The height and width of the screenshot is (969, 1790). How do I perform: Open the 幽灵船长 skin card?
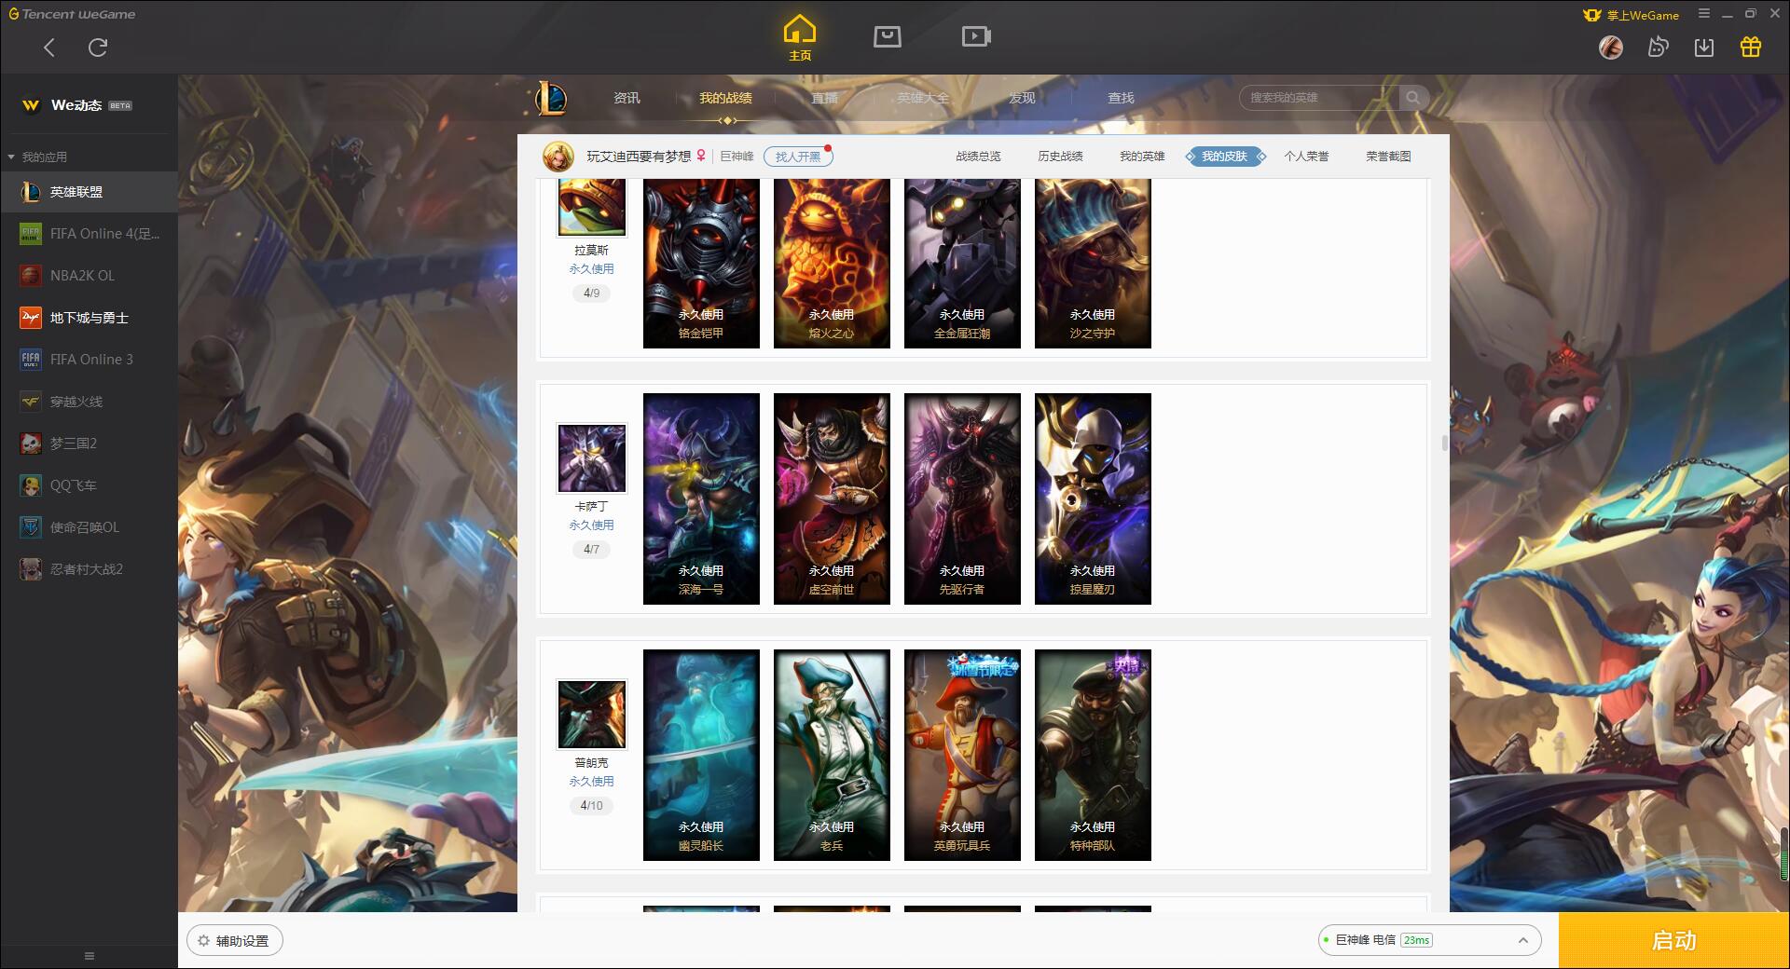[701, 755]
